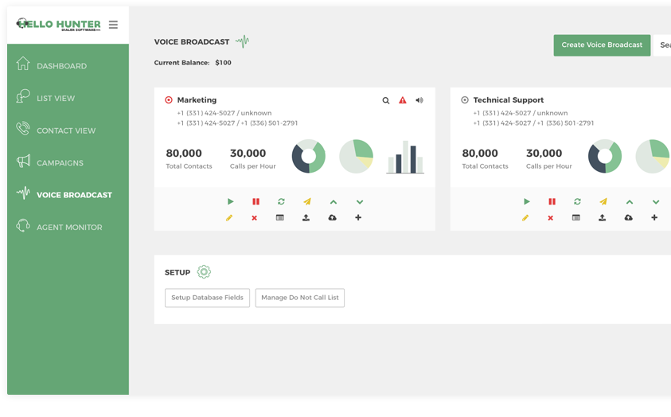Delete Marketing broadcast with red X
The image size is (671, 417).
pos(255,218)
